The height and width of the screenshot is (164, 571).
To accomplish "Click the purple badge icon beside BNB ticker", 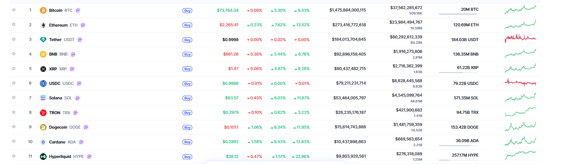I will (73, 54).
